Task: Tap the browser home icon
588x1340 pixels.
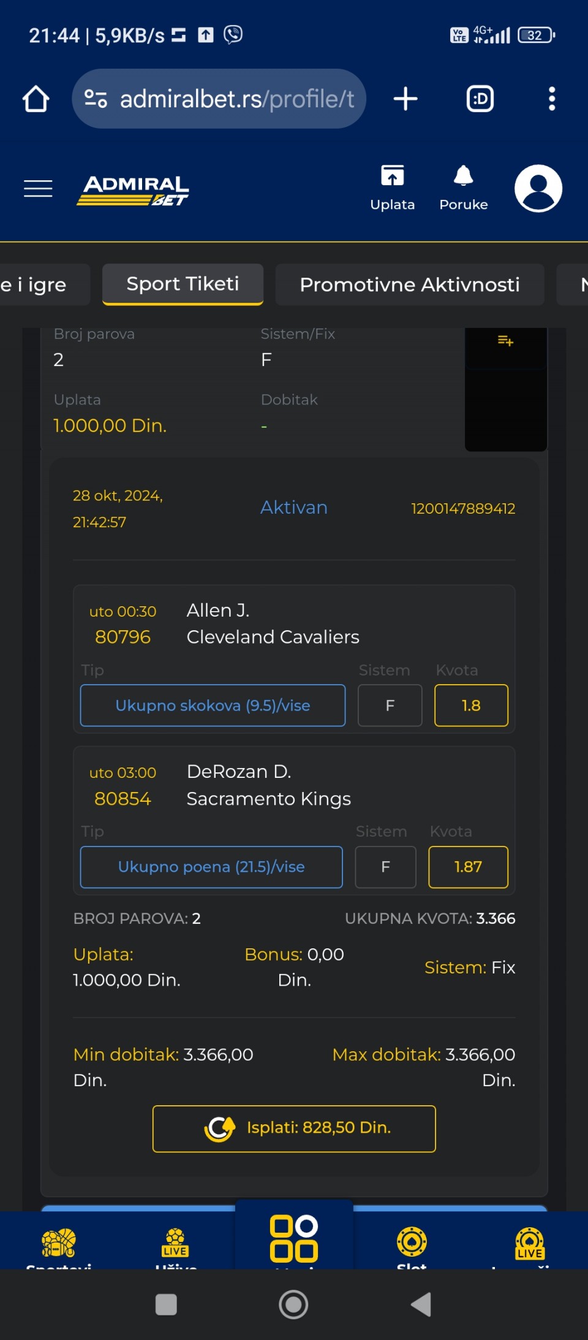Action: point(36,99)
